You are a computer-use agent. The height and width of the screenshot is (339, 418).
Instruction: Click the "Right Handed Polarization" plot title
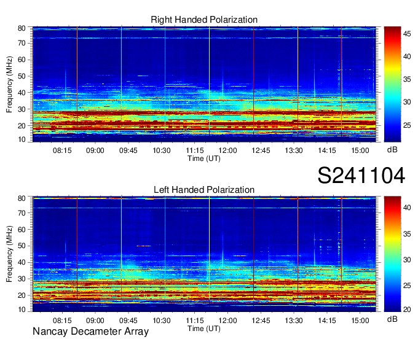[204, 20]
